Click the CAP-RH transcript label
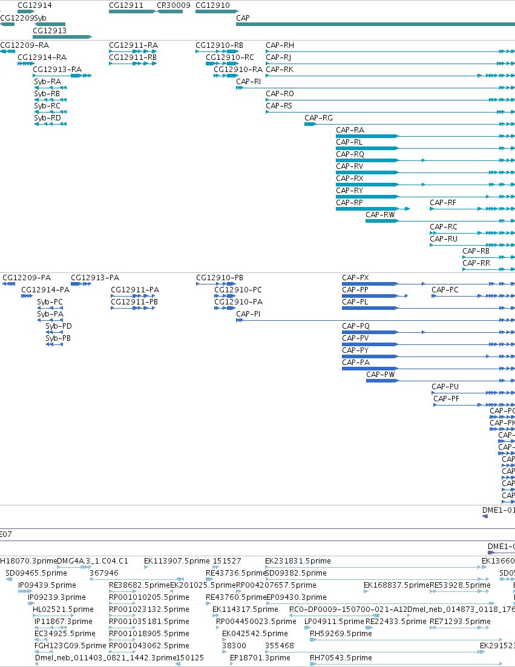 click(280, 45)
